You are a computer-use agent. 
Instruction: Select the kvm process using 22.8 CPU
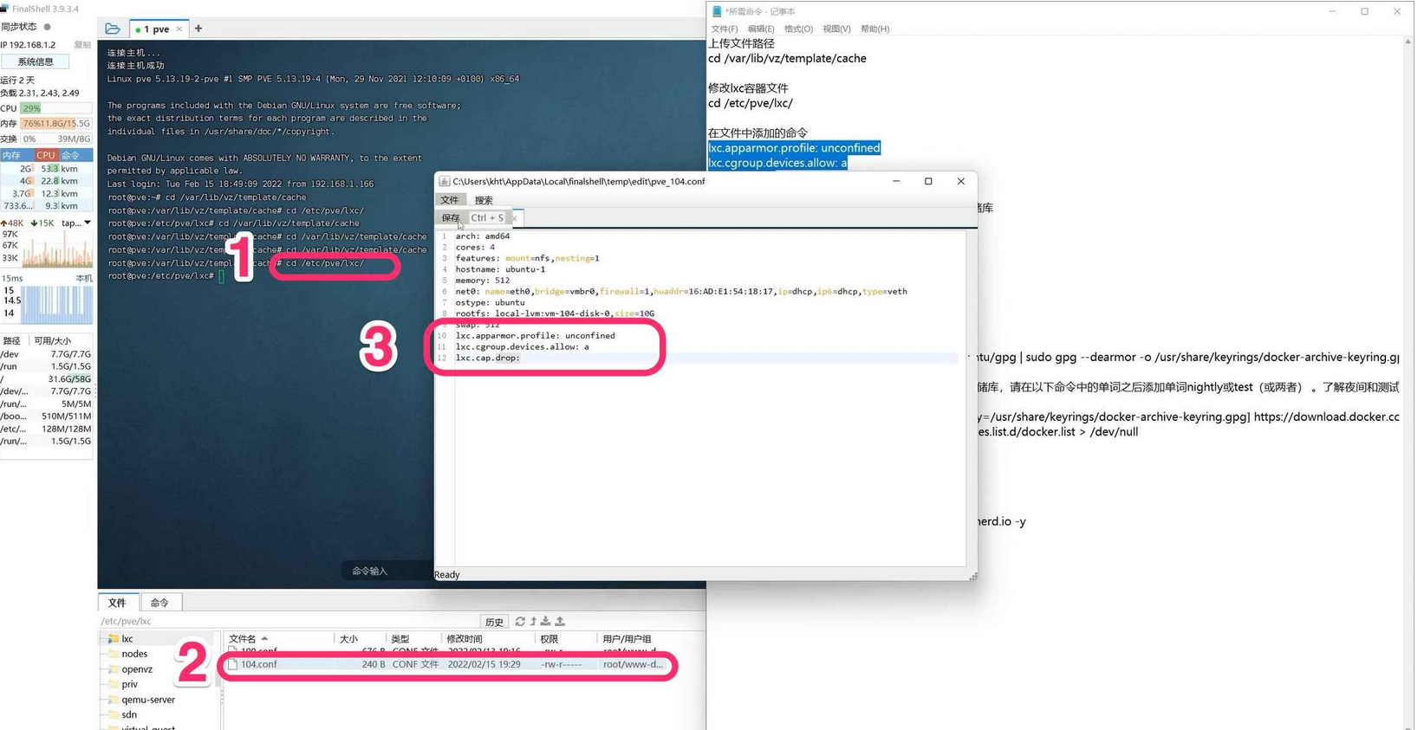pyautogui.click(x=47, y=181)
